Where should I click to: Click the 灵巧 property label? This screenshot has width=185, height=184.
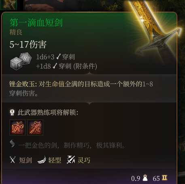(x=84, y=160)
